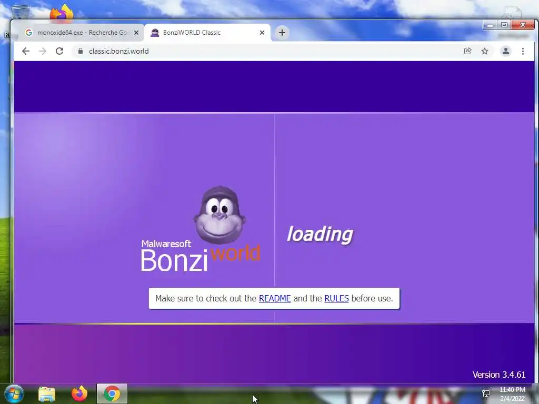539x404 pixels.
Task: Open the Chrome profile avatar
Action: 506,51
